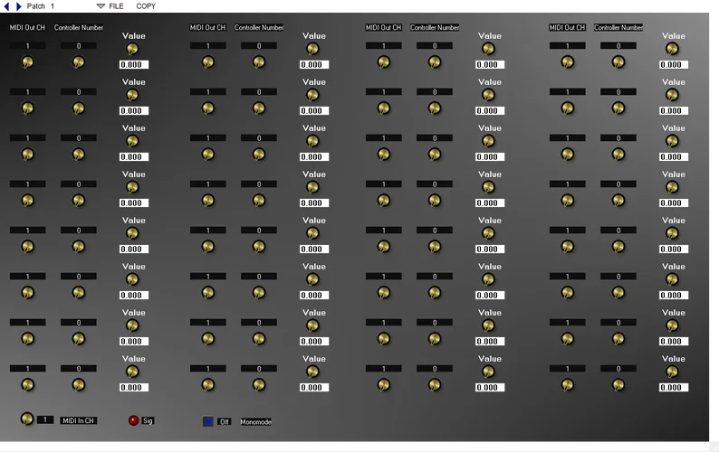The height and width of the screenshot is (452, 719).
Task: Turn second bank row 1 MIDI Out CH knob
Action: pyautogui.click(x=207, y=61)
